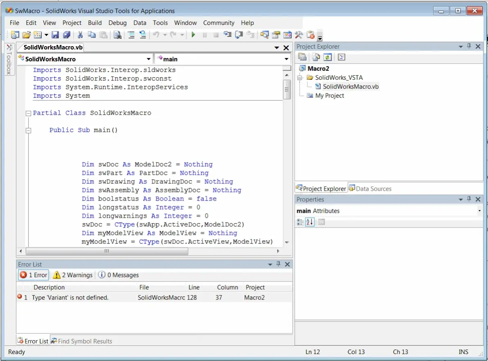Click the Open File folder icon

(x=27, y=35)
